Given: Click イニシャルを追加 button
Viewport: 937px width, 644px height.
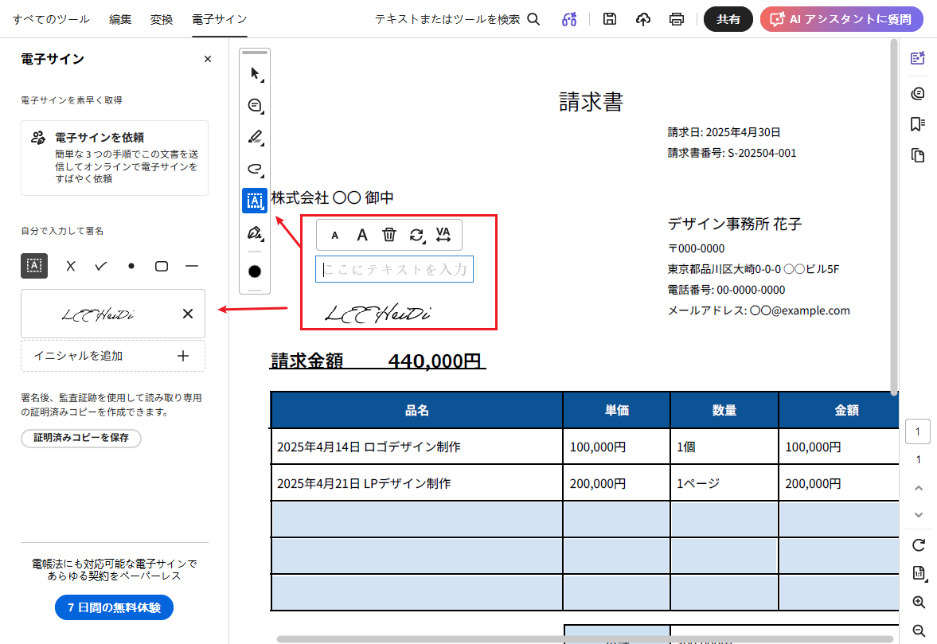Looking at the screenshot, I should click(x=113, y=356).
